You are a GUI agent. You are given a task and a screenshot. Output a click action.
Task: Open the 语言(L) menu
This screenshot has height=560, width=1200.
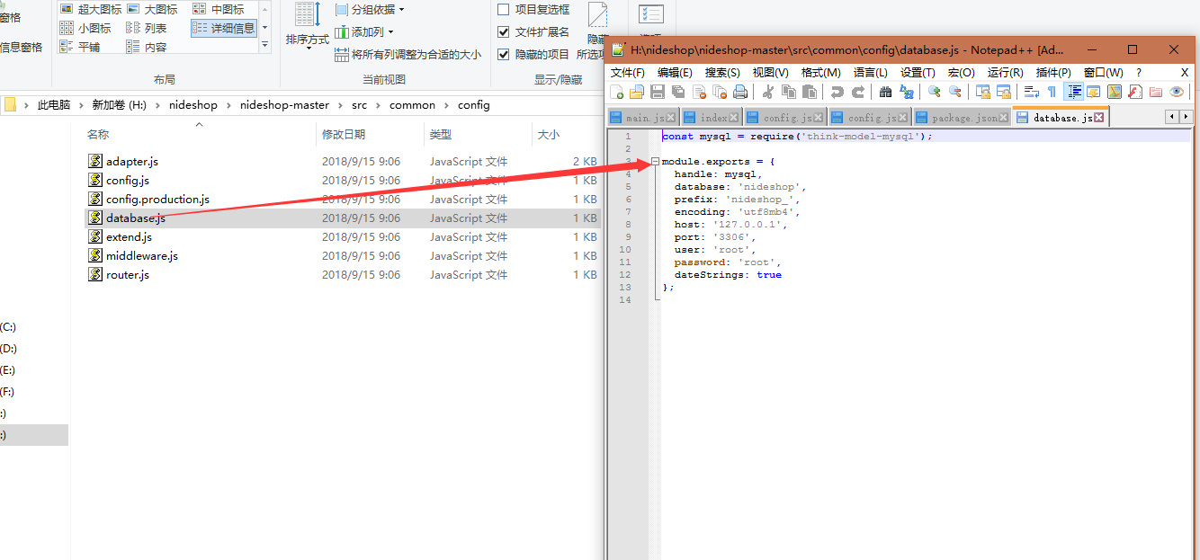pyautogui.click(x=870, y=72)
